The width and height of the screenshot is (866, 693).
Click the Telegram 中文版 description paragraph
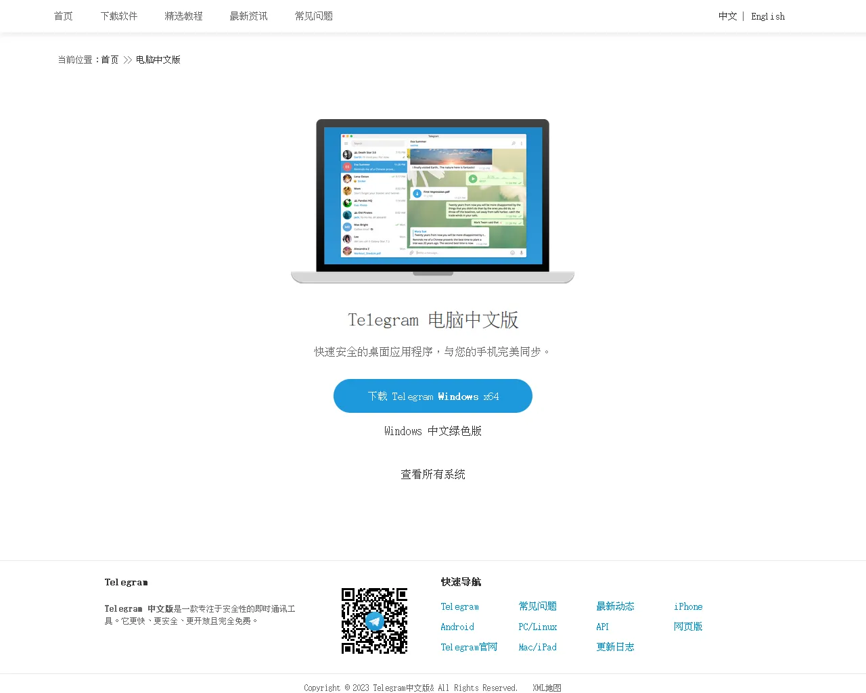click(200, 614)
